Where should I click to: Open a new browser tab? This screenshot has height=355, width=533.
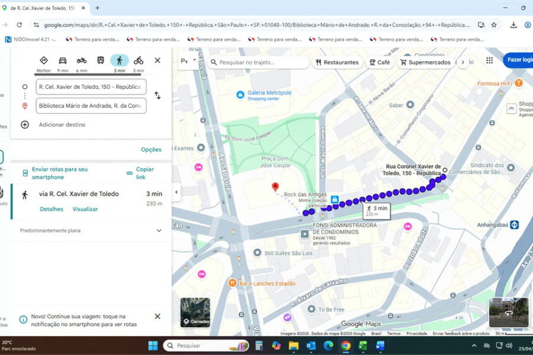coord(97,8)
